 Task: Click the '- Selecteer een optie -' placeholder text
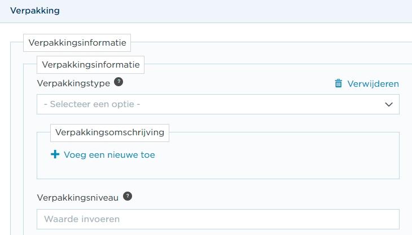pos(92,104)
